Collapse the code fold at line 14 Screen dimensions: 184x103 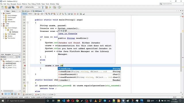[28, 22]
